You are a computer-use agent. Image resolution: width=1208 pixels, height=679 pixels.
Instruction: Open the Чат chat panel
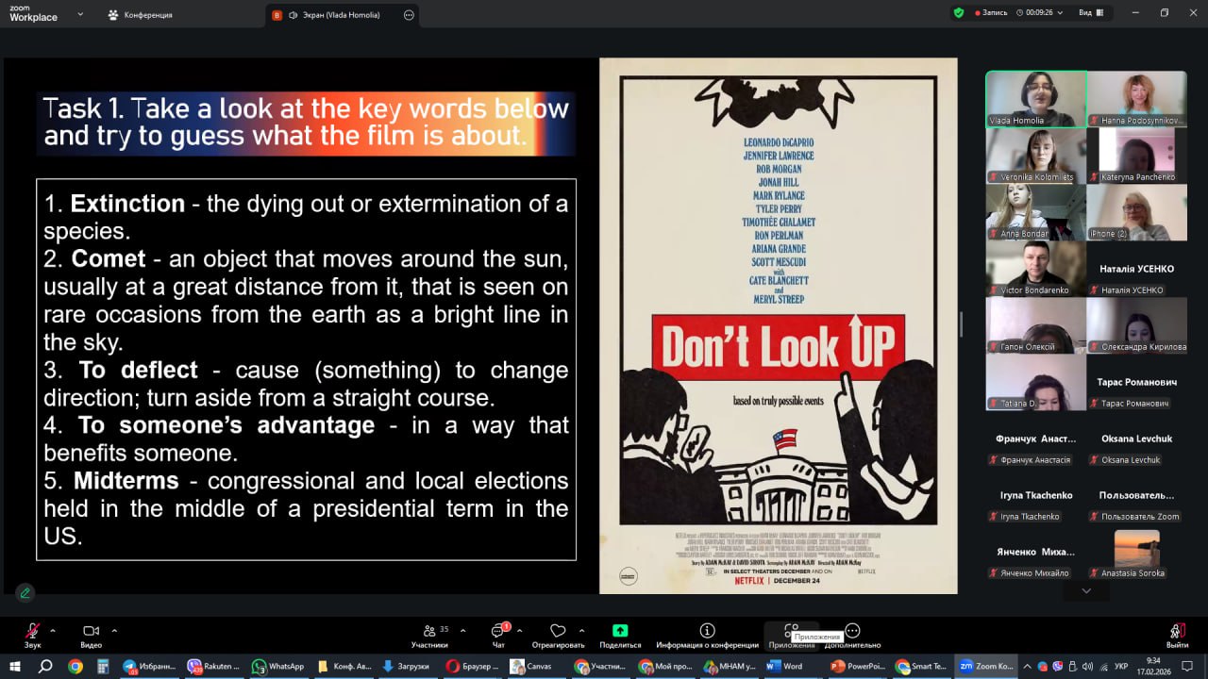pos(498,632)
